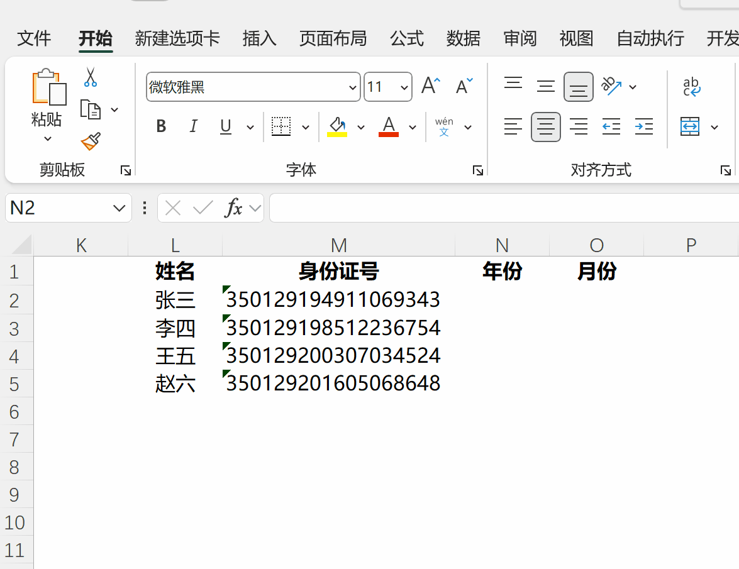Click the Copy icon
This screenshot has height=569, width=739.
pos(91,110)
